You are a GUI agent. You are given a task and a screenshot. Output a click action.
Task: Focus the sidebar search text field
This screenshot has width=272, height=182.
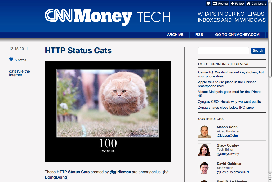(x=224, y=51)
